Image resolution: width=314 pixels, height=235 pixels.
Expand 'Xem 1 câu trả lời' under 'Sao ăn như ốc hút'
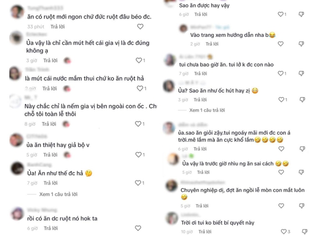(x=207, y=110)
